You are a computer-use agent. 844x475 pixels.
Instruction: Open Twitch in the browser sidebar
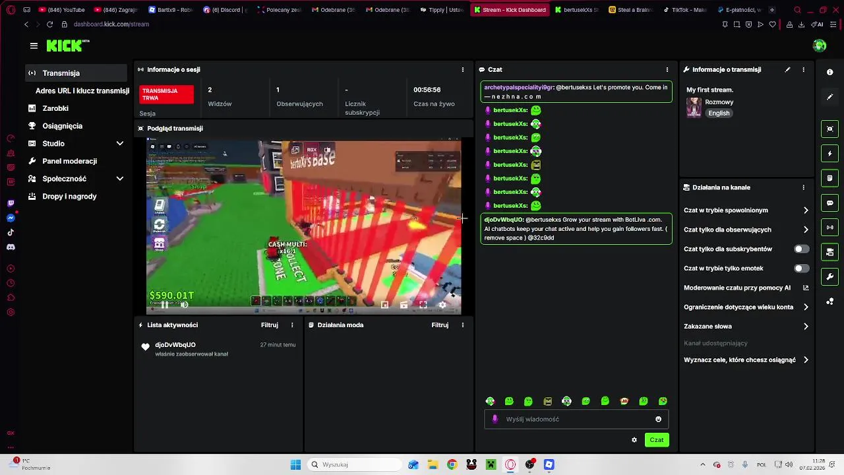click(x=11, y=203)
